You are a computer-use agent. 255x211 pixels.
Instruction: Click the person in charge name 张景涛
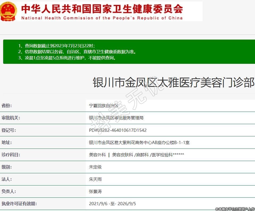tap(95, 191)
